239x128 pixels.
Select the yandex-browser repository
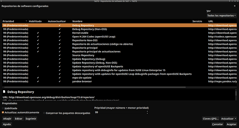point(119,82)
